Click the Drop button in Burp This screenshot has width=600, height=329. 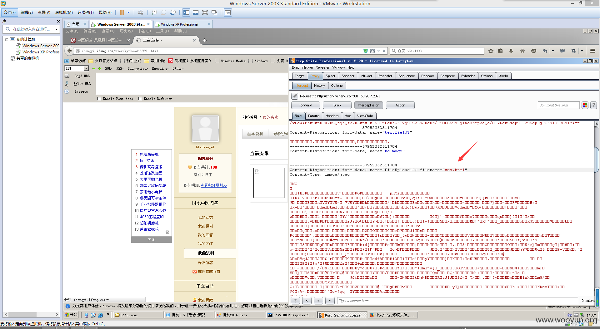point(337,105)
